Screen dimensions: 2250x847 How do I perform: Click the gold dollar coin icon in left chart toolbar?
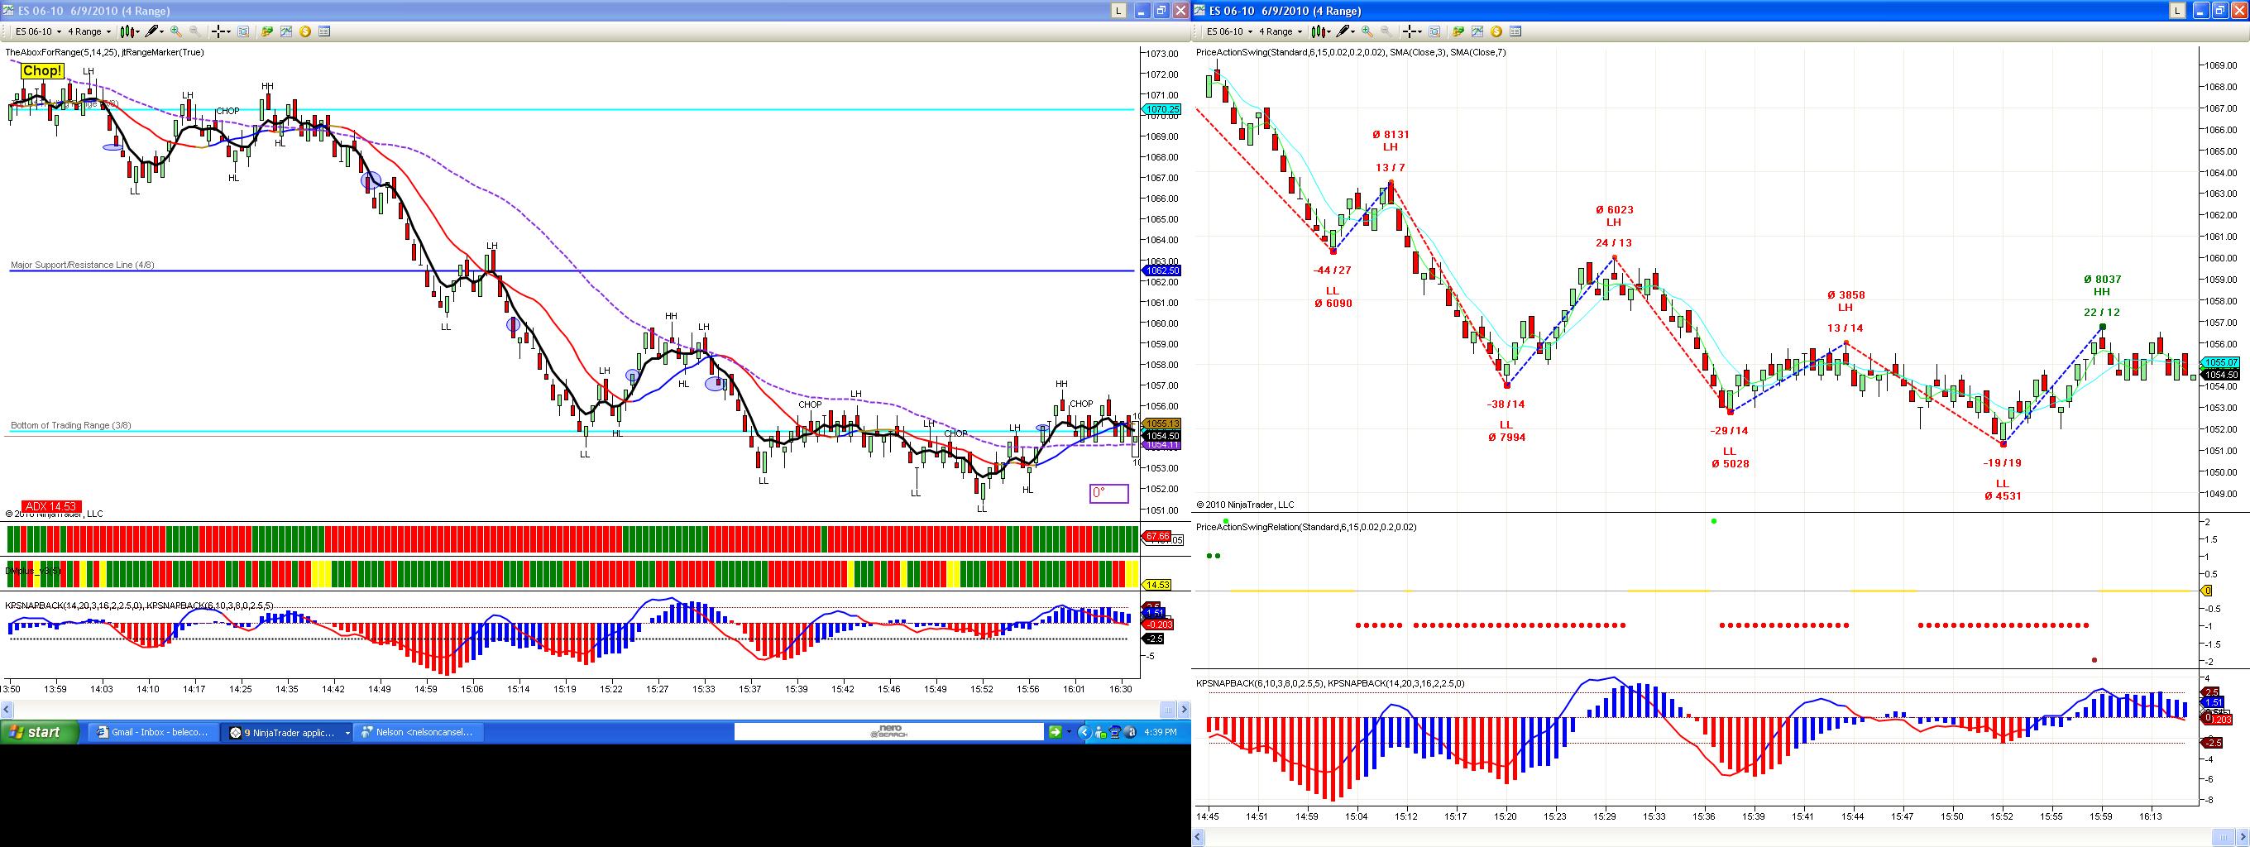[305, 31]
